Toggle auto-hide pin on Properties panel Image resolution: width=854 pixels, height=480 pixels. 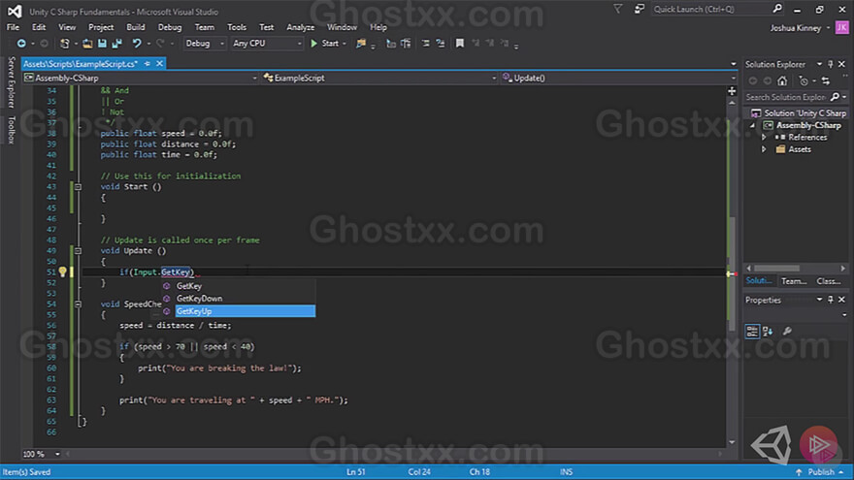[x=831, y=300]
